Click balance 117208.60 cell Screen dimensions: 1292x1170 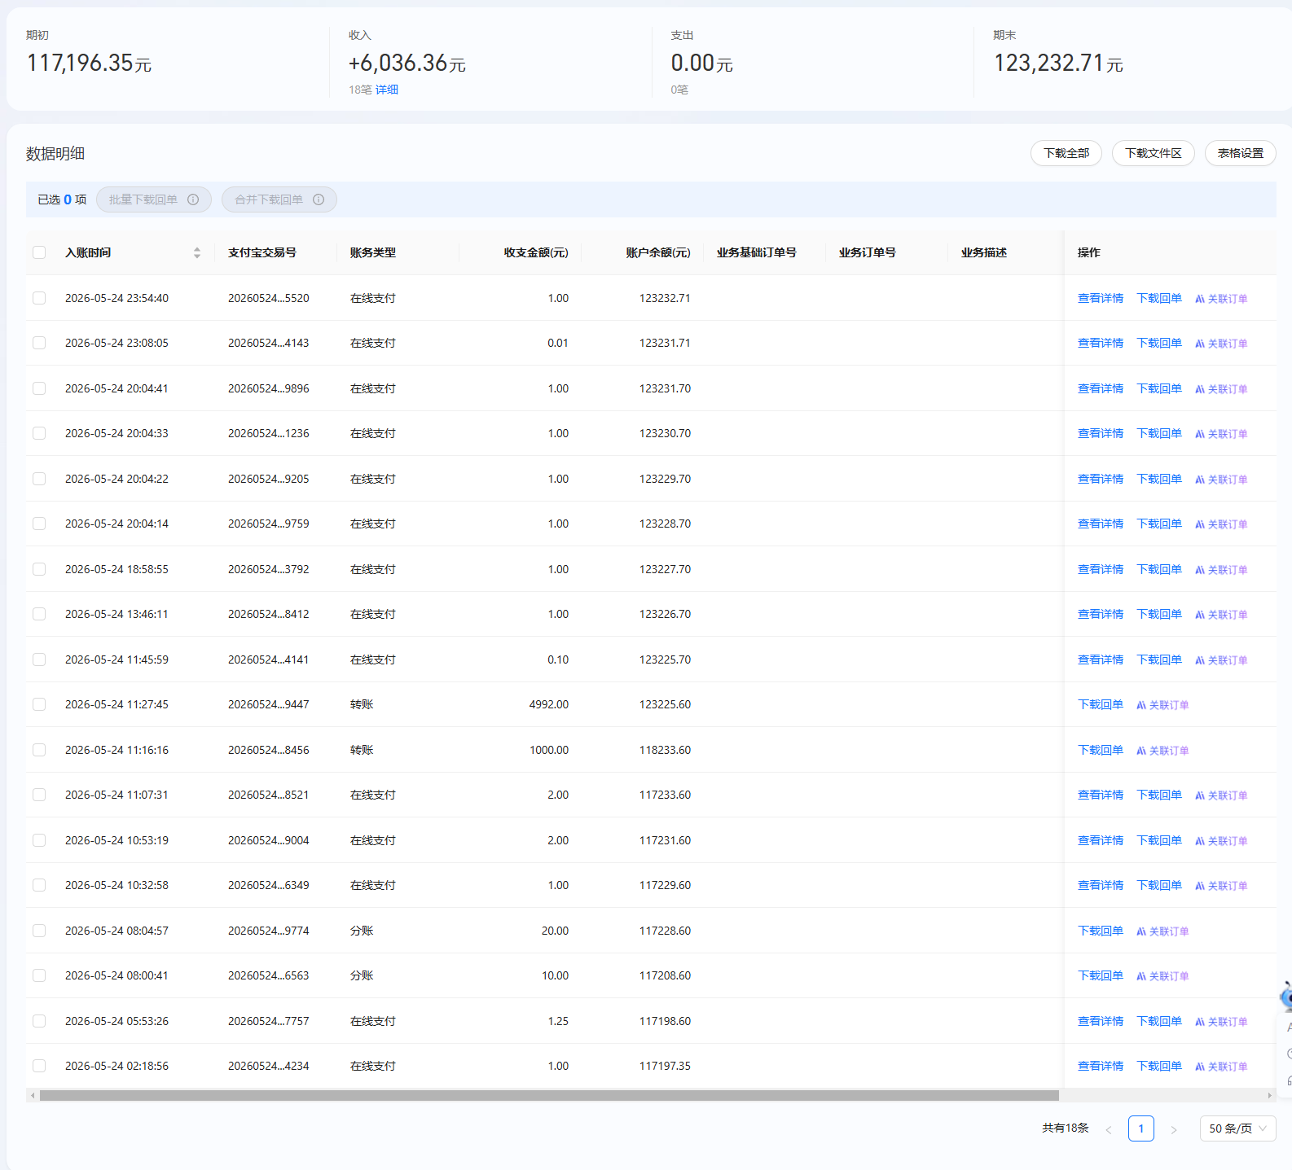pyautogui.click(x=665, y=975)
